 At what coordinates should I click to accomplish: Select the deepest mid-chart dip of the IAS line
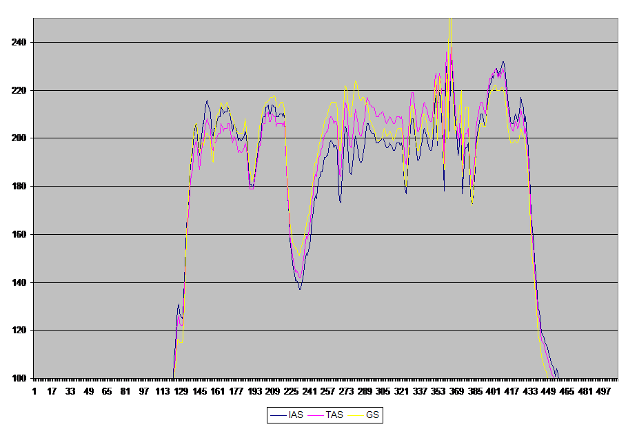300,289
